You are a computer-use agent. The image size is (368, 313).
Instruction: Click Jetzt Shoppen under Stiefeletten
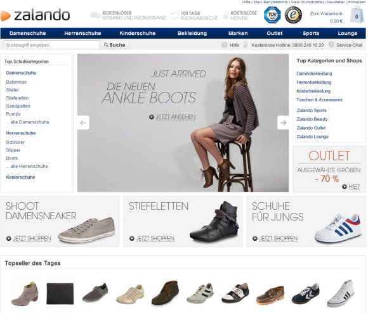pos(155,238)
